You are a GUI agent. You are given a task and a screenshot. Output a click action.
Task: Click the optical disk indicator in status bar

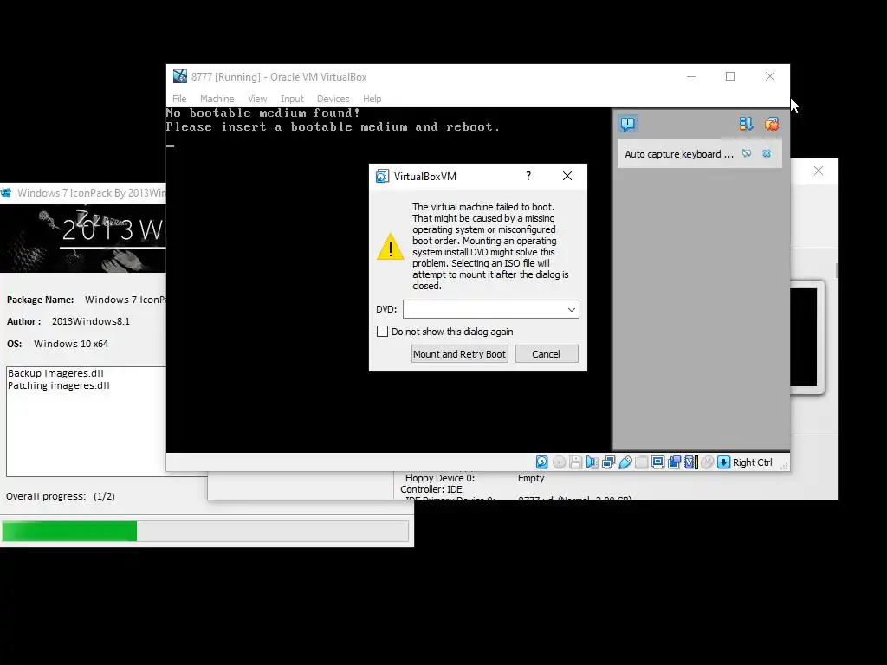559,462
